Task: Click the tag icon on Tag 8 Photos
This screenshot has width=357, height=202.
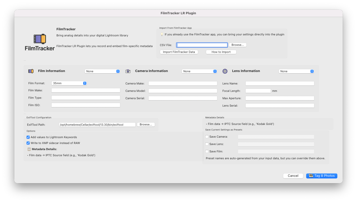Action: click(x=311, y=176)
